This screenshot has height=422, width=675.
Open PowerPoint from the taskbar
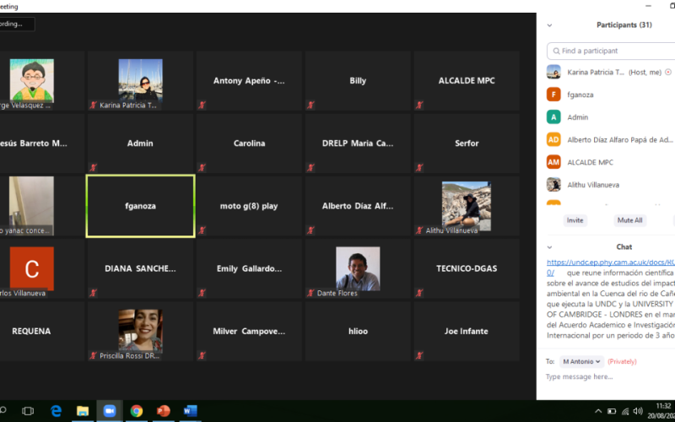163,411
